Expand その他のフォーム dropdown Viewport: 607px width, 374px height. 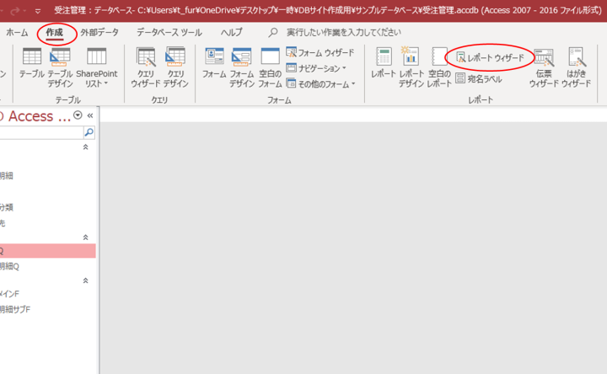click(321, 83)
